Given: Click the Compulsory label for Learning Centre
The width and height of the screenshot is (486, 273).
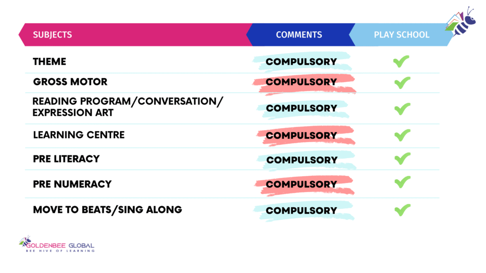Looking at the screenshot, I should point(301,136).
